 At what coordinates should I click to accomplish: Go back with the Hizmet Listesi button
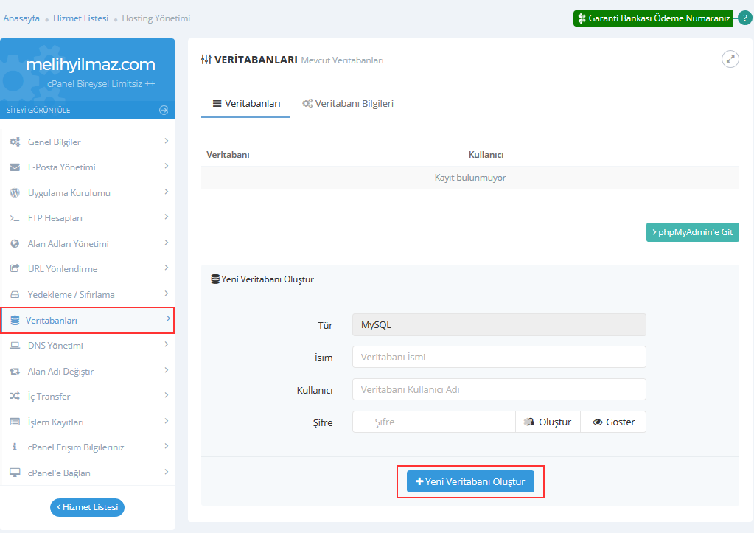tap(87, 507)
